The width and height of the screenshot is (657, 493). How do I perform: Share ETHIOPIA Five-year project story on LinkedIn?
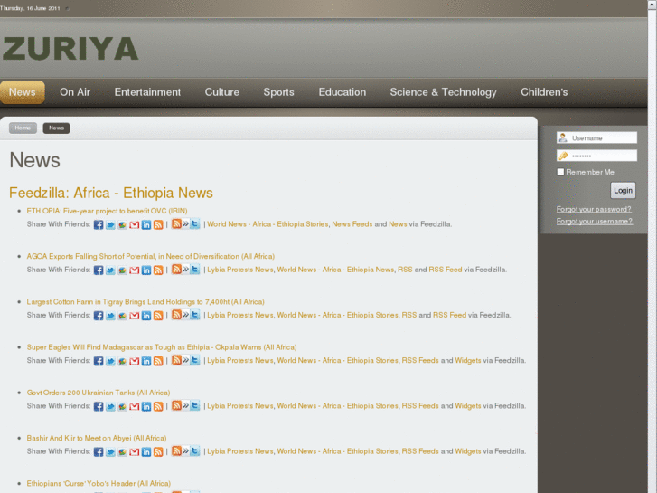point(145,224)
